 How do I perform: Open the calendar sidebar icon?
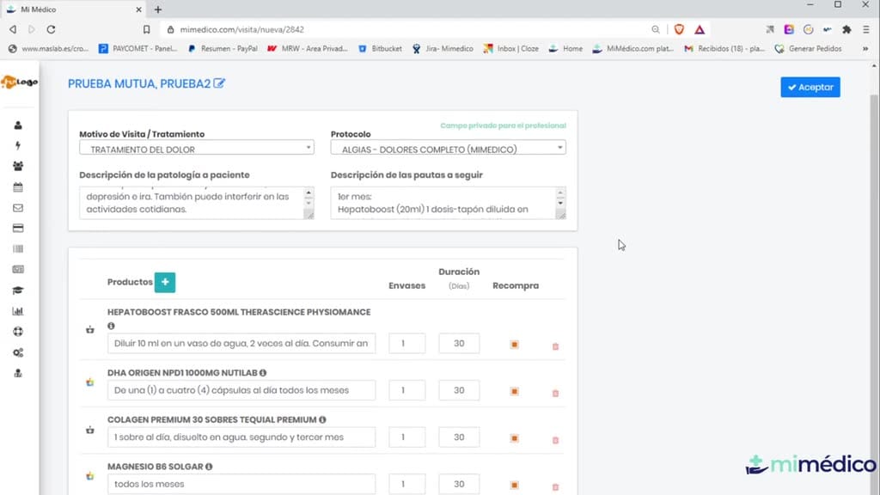tap(18, 186)
